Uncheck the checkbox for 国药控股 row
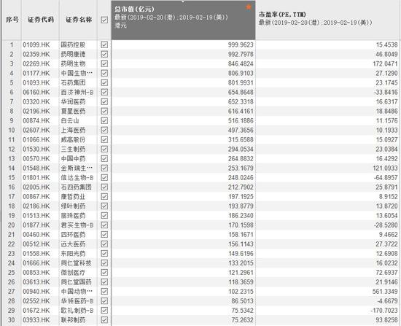This screenshot has height=326, width=401. 104,44
